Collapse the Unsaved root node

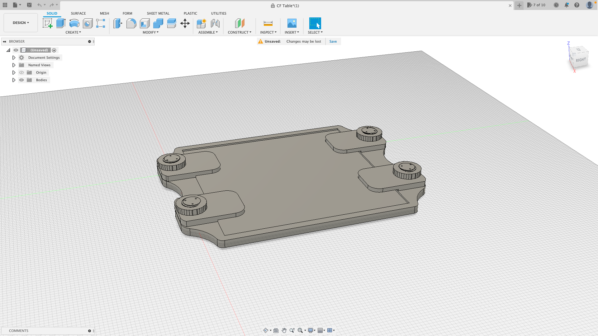pyautogui.click(x=8, y=50)
